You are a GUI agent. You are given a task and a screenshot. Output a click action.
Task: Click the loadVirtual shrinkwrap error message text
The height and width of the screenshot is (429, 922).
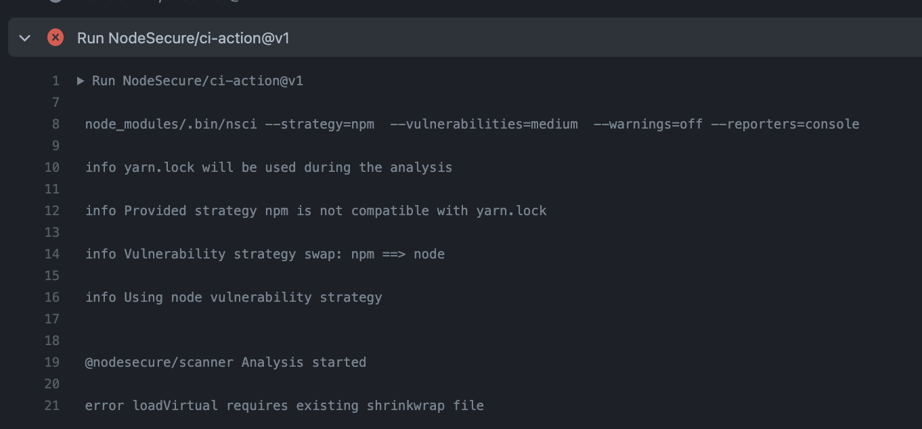tap(284, 405)
